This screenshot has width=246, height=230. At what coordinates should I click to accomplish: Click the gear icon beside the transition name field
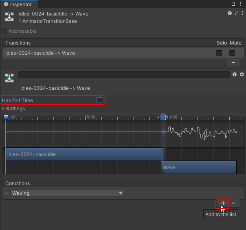tap(242, 75)
